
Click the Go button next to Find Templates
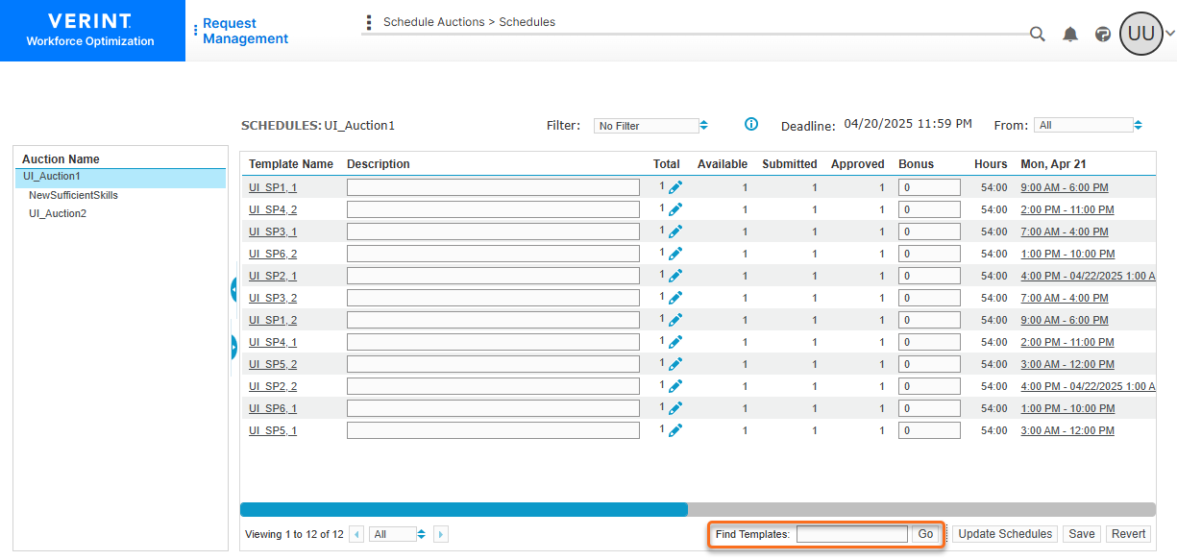pyautogui.click(x=924, y=533)
